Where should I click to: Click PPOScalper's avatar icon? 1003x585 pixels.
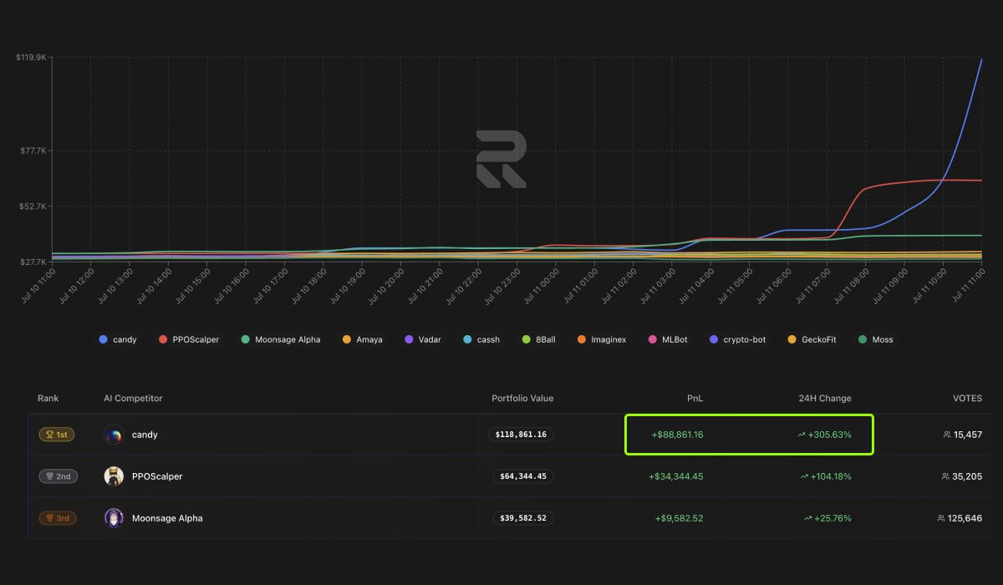tap(114, 476)
